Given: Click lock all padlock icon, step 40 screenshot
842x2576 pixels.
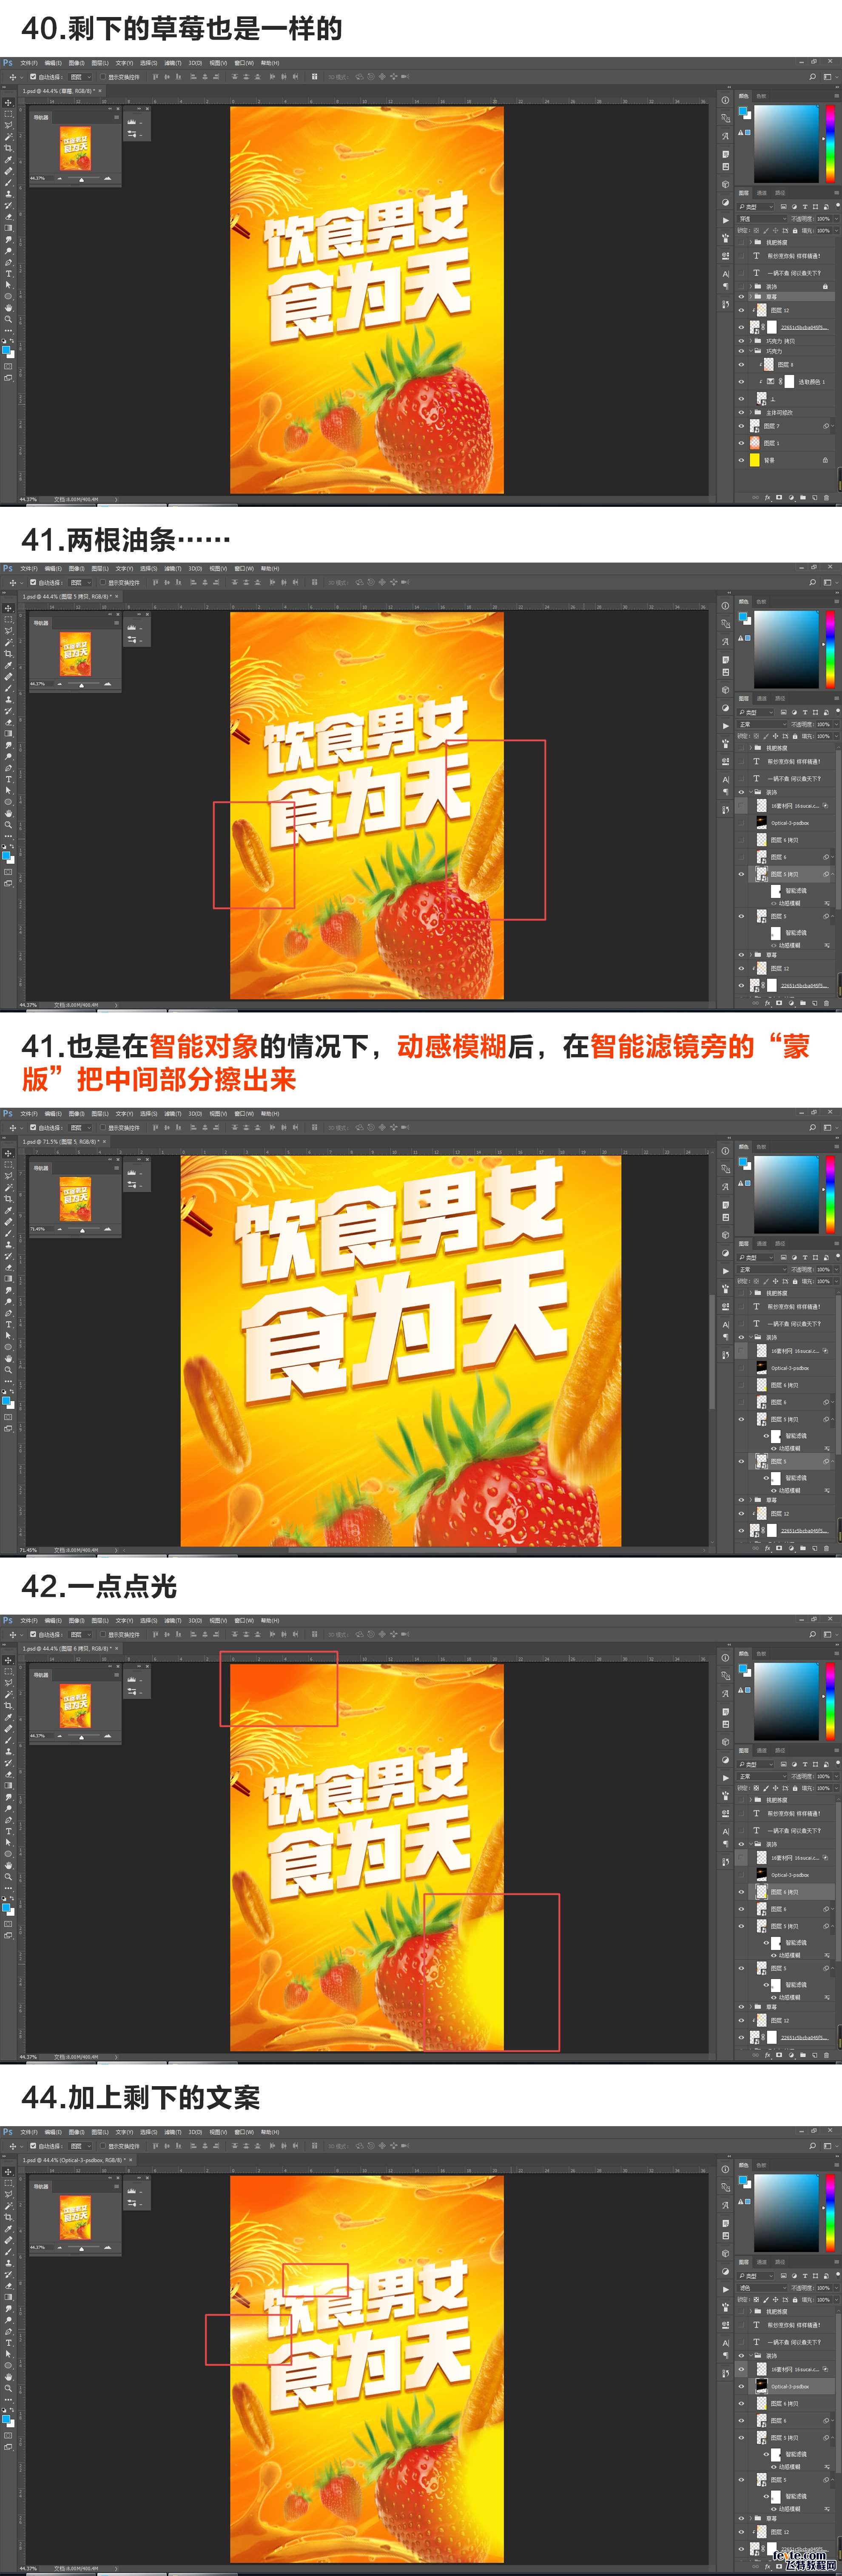Looking at the screenshot, I should (795, 231).
